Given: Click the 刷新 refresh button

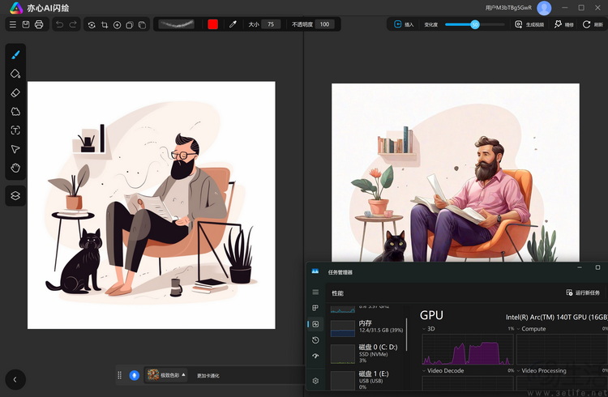Looking at the screenshot, I should [x=593, y=24].
